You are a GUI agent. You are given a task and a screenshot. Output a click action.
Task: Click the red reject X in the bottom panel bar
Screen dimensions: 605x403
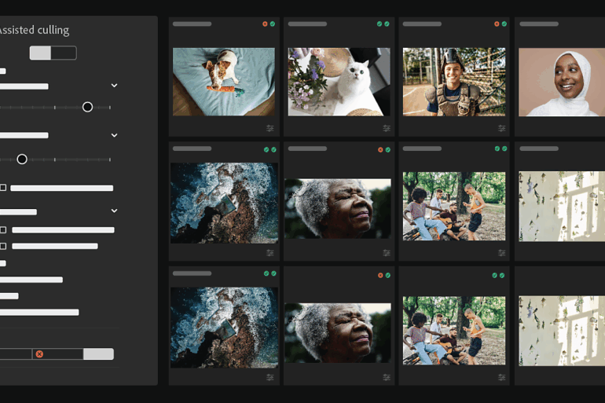pos(39,354)
